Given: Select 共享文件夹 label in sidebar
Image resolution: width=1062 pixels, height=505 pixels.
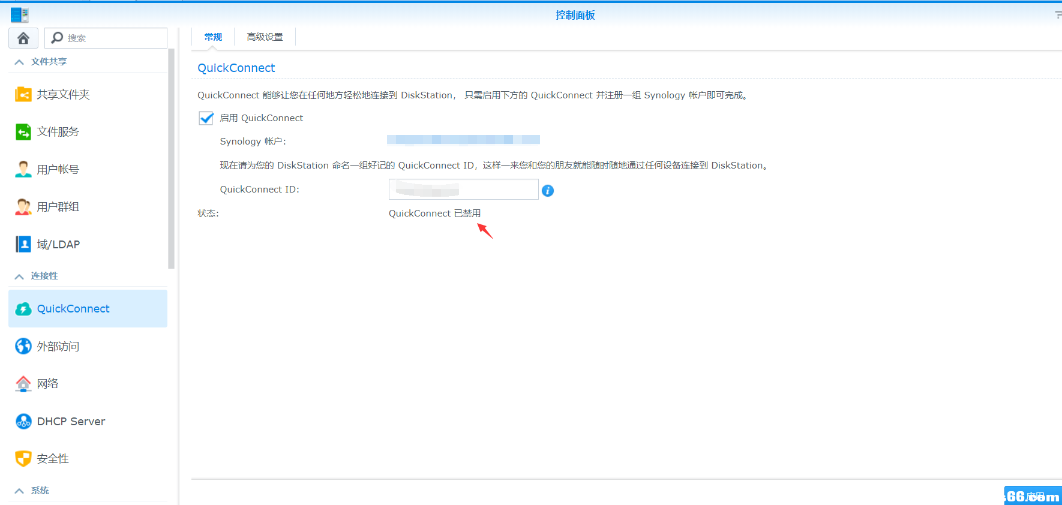Looking at the screenshot, I should 63,95.
